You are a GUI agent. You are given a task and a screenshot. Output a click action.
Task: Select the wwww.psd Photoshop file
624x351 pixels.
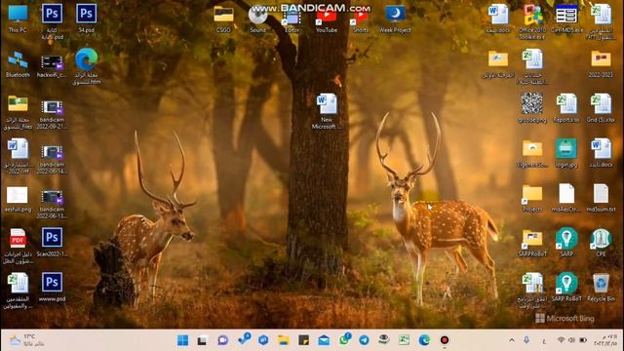point(52,287)
